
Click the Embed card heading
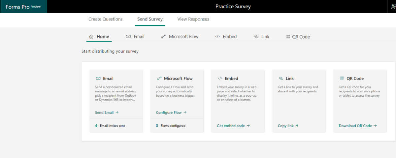[x=231, y=79]
